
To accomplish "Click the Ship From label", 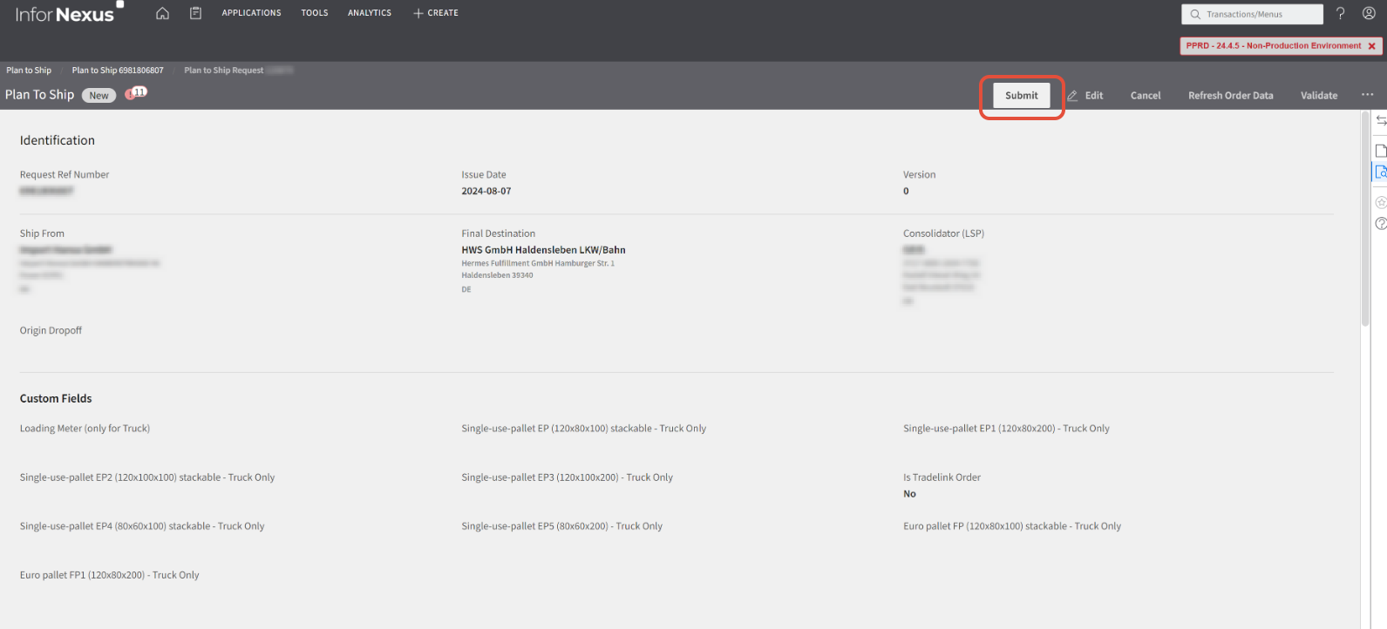I will 42,233.
